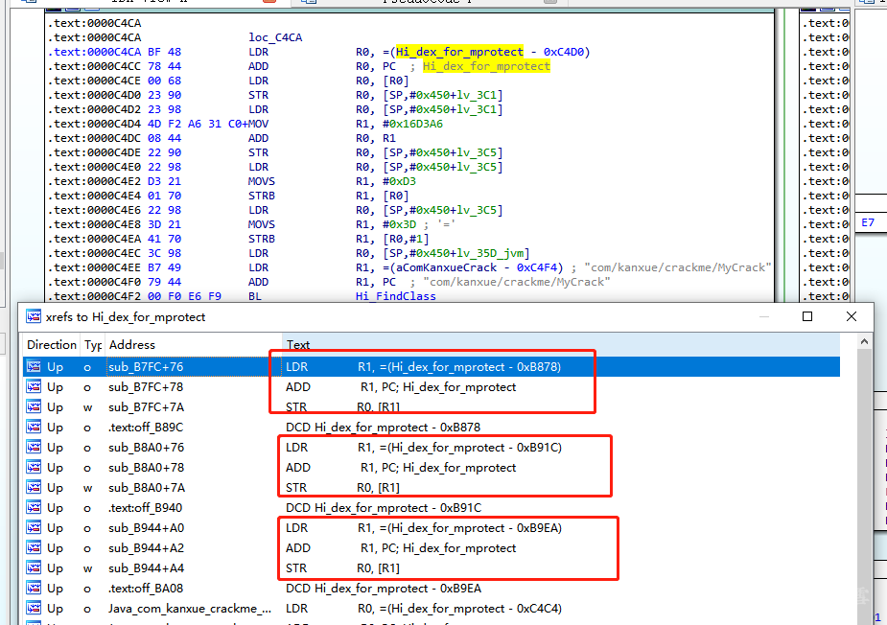Click the xrefs list scrollbar up arrow

864,341
